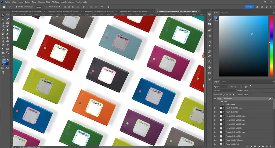Viewport: 275px width, 148px height.
Task: Open the Calques panel menu
Action: [x=274, y=82]
